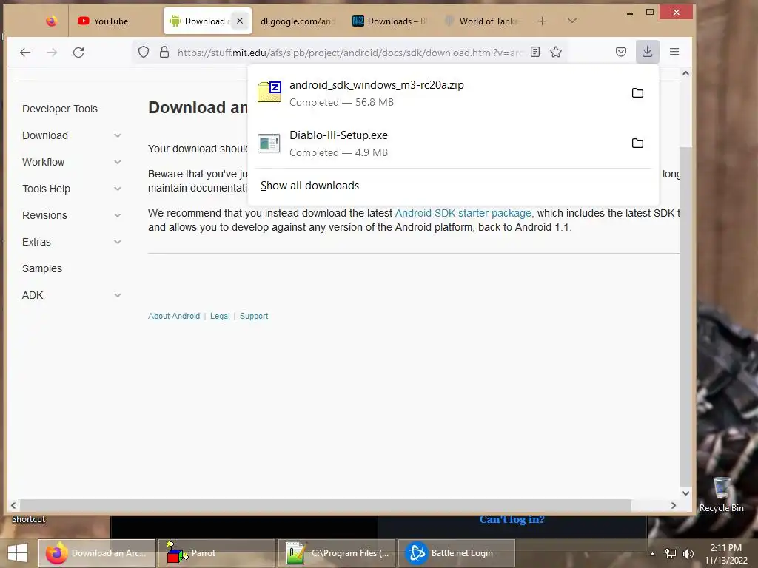Open the Firefox hamburger menu
Image resolution: width=758 pixels, height=568 pixels.
674,52
